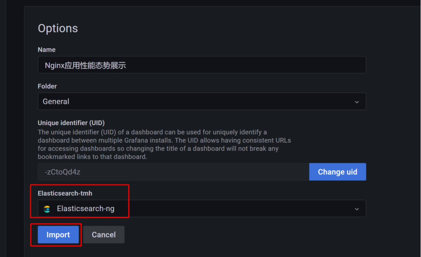Click the Folder field label

tap(47, 86)
